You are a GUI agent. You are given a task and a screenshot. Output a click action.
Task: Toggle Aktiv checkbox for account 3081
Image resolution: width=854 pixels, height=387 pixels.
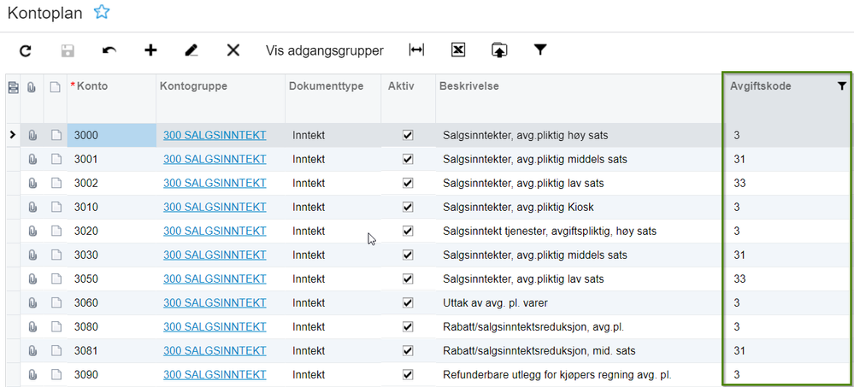(x=408, y=350)
